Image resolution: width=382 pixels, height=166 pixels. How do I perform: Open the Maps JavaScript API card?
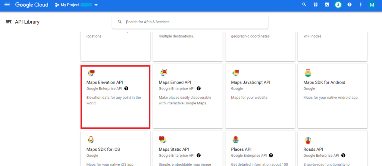(x=260, y=96)
